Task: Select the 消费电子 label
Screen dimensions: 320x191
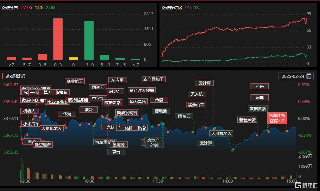Action: [x=196, y=105]
